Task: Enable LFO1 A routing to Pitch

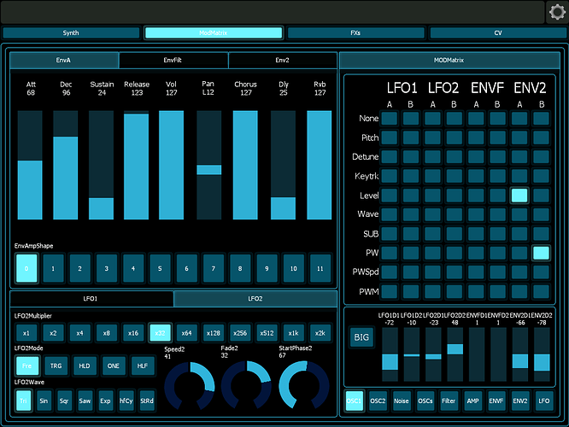Action: (x=390, y=137)
